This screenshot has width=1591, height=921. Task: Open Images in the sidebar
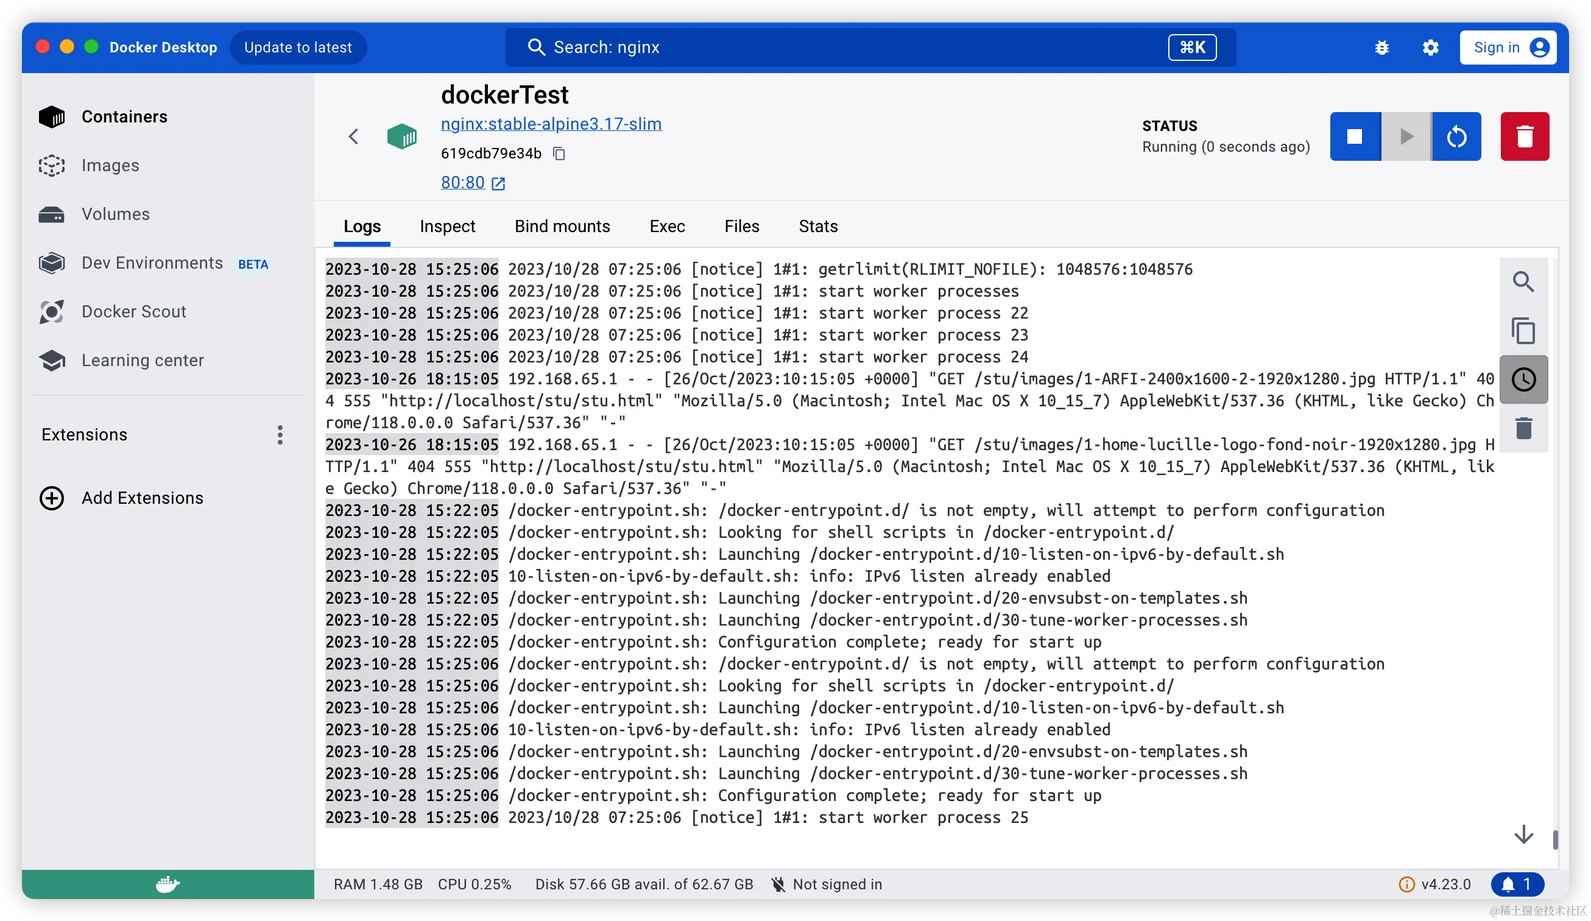pos(110,166)
